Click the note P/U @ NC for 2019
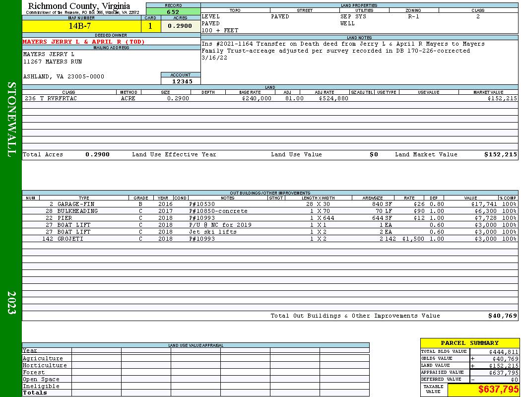Viewport: 521px width, 397px height. click(220, 225)
